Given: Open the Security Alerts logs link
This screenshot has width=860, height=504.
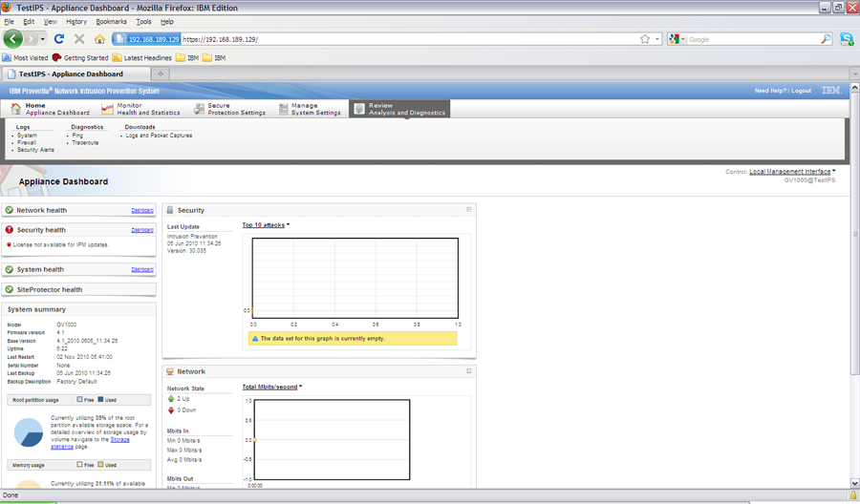Looking at the screenshot, I should [35, 150].
